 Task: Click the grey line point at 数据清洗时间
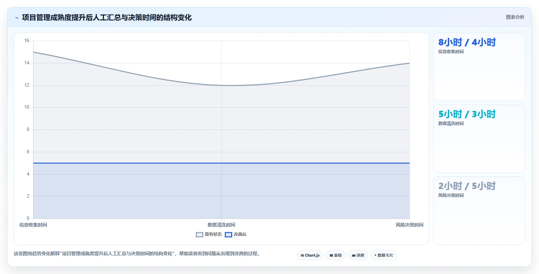click(221, 85)
